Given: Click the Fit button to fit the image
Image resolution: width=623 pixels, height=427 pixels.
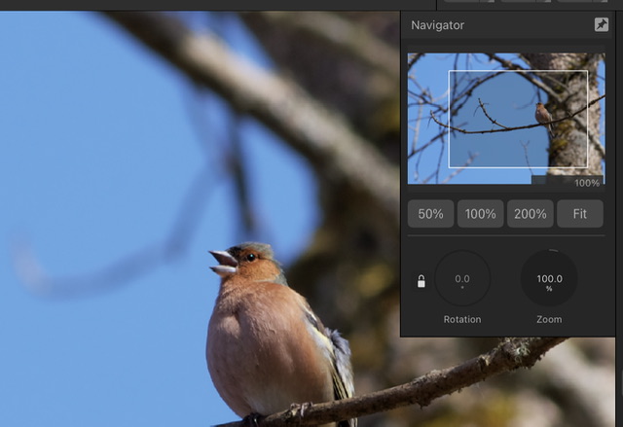Looking at the screenshot, I should [x=580, y=214].
